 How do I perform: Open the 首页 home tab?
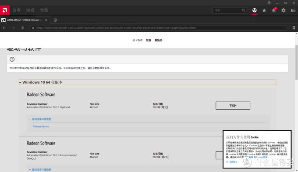(17, 10)
